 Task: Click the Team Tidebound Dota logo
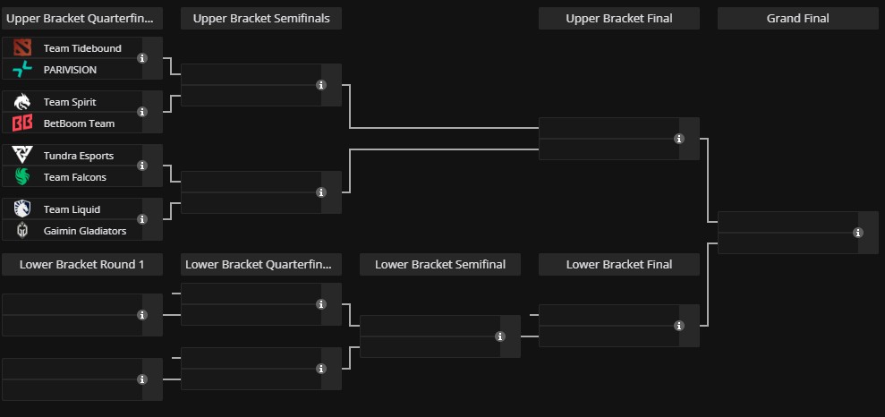coord(22,48)
